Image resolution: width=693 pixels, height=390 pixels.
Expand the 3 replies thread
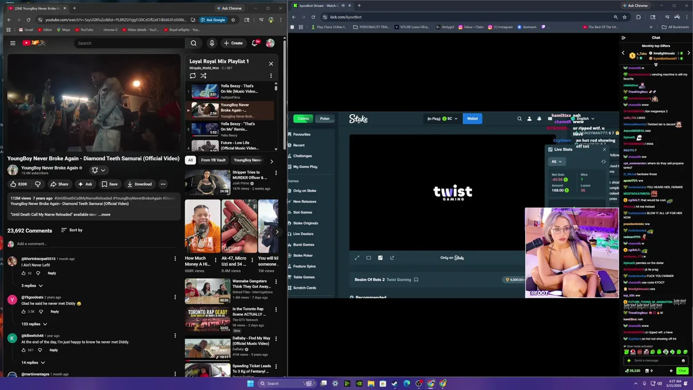coord(32,285)
